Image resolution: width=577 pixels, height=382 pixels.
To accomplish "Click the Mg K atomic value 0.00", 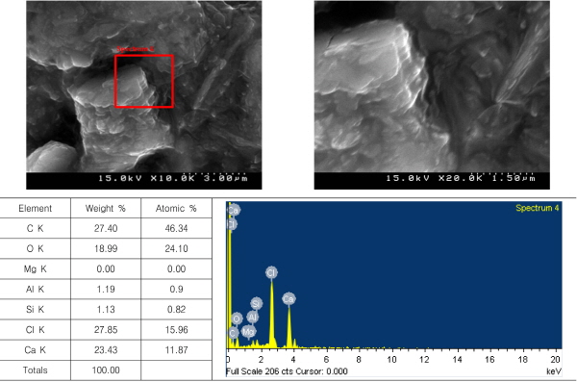I will (176, 269).
